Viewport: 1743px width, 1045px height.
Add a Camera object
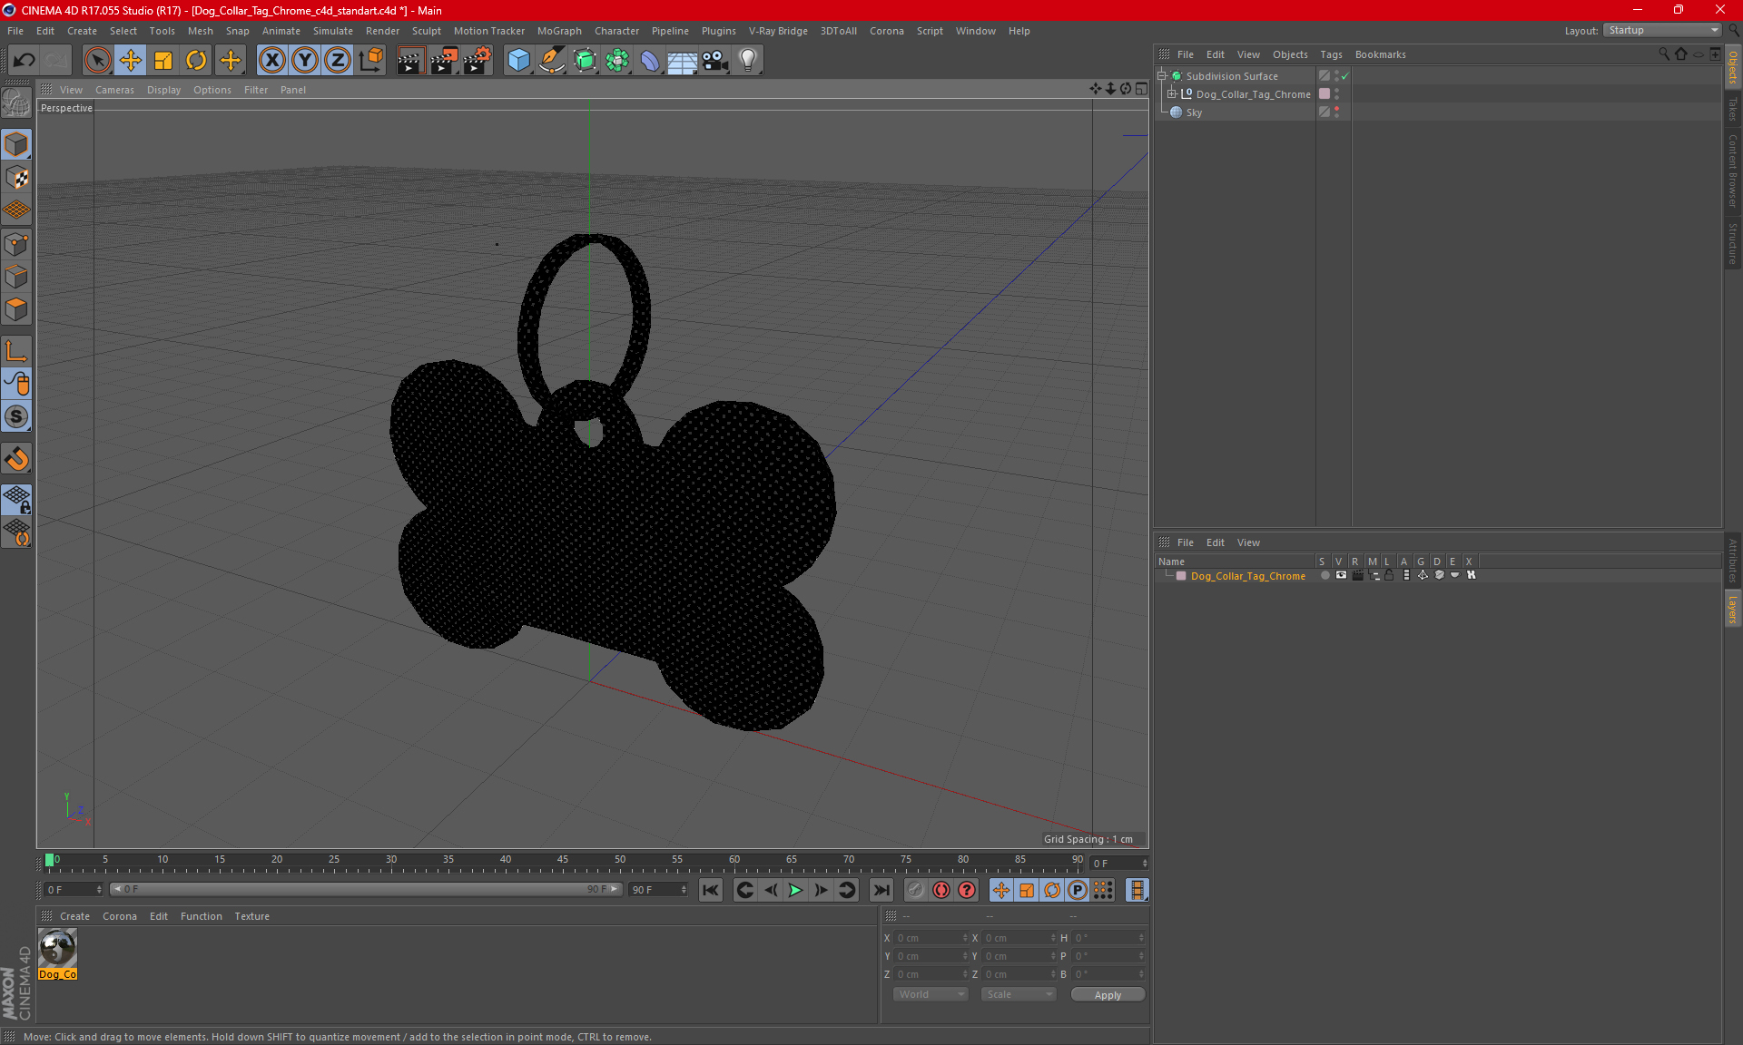(x=715, y=61)
